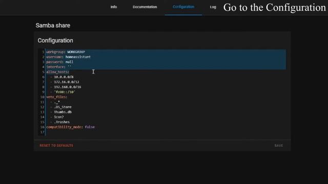
Task: Click the workgroup: WORKGROUP line
Action: click(66, 52)
